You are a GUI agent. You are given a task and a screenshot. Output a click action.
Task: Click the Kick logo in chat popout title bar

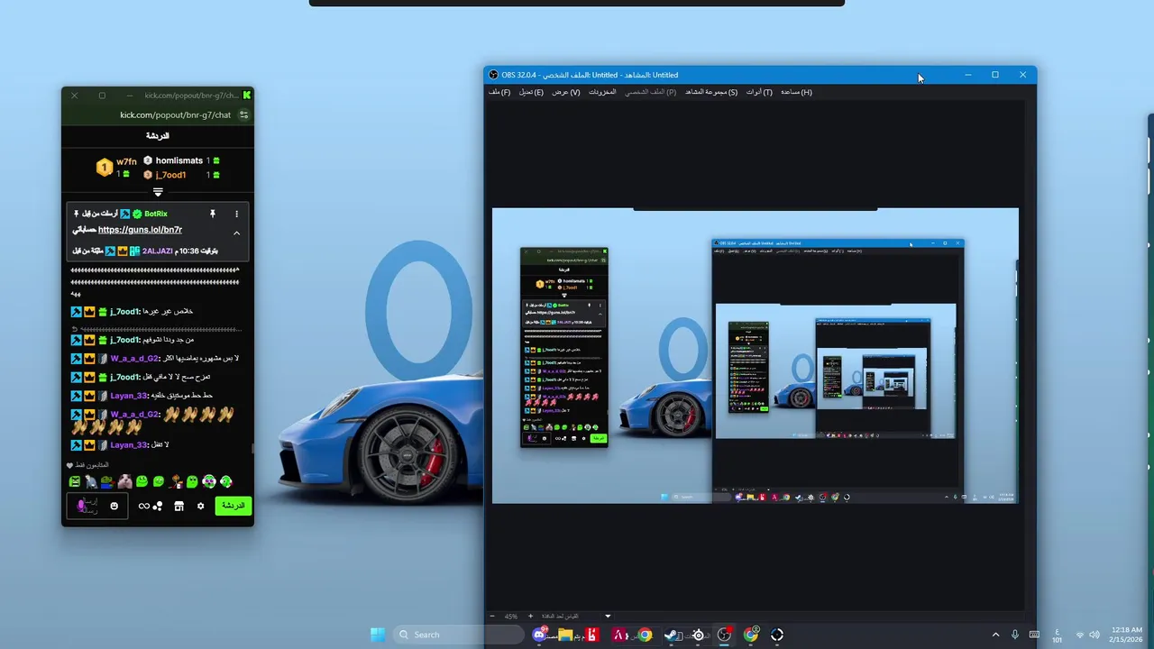pos(247,95)
